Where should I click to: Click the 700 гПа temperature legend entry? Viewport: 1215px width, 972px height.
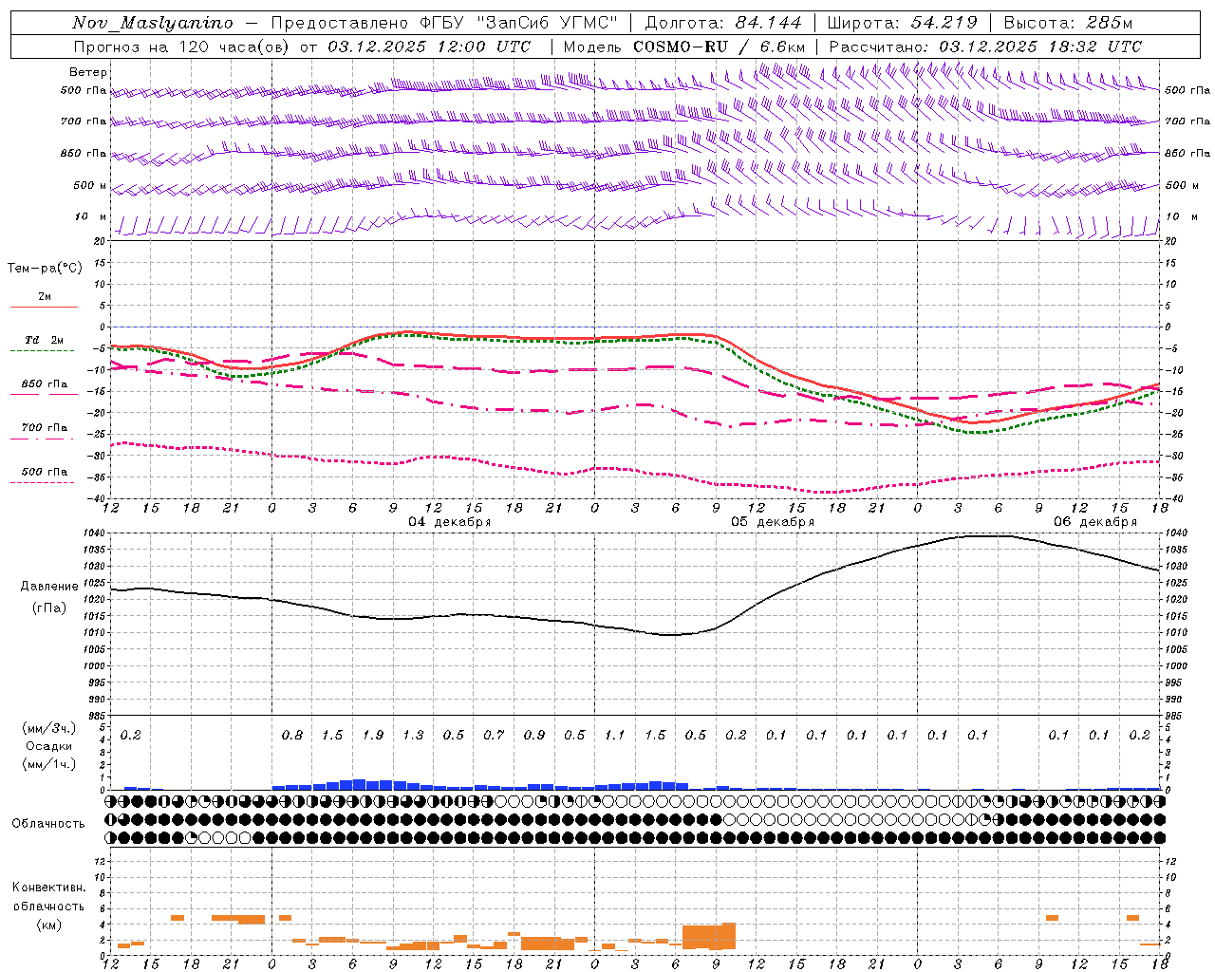tap(45, 428)
